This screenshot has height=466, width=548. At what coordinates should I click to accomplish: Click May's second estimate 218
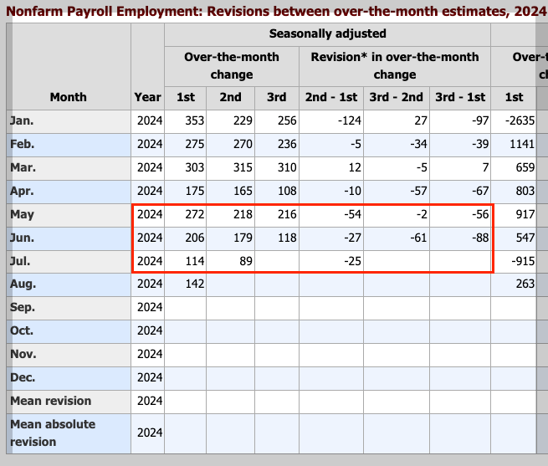point(243,214)
